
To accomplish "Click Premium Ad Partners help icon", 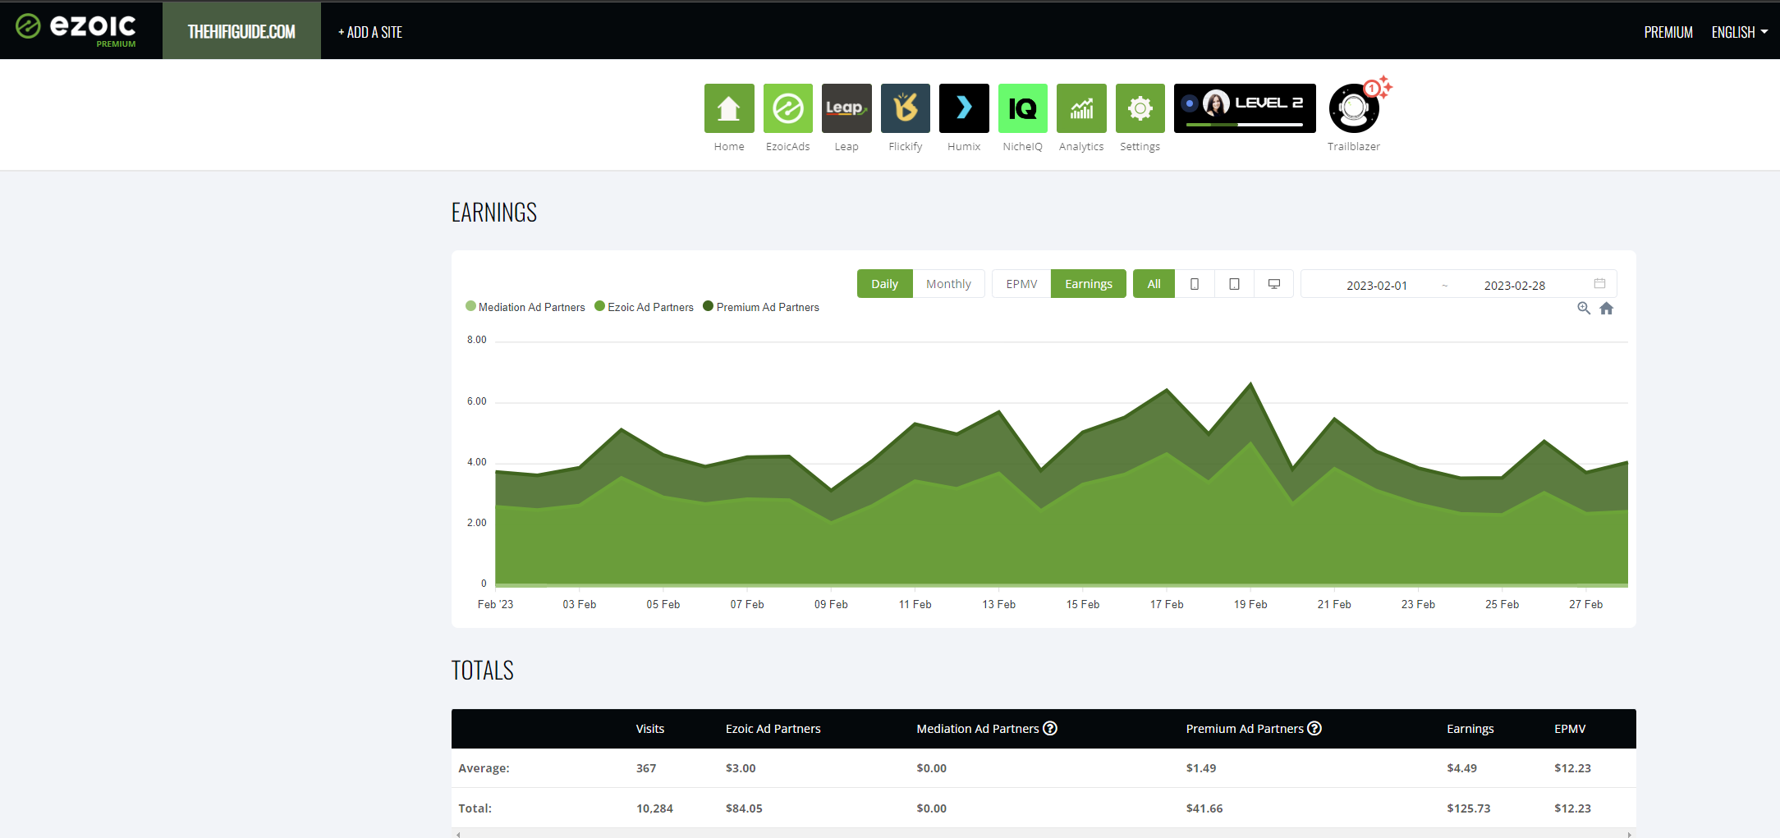I will [x=1314, y=729].
